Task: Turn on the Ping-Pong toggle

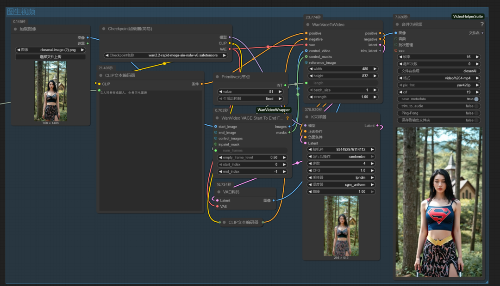Action: coord(476,113)
